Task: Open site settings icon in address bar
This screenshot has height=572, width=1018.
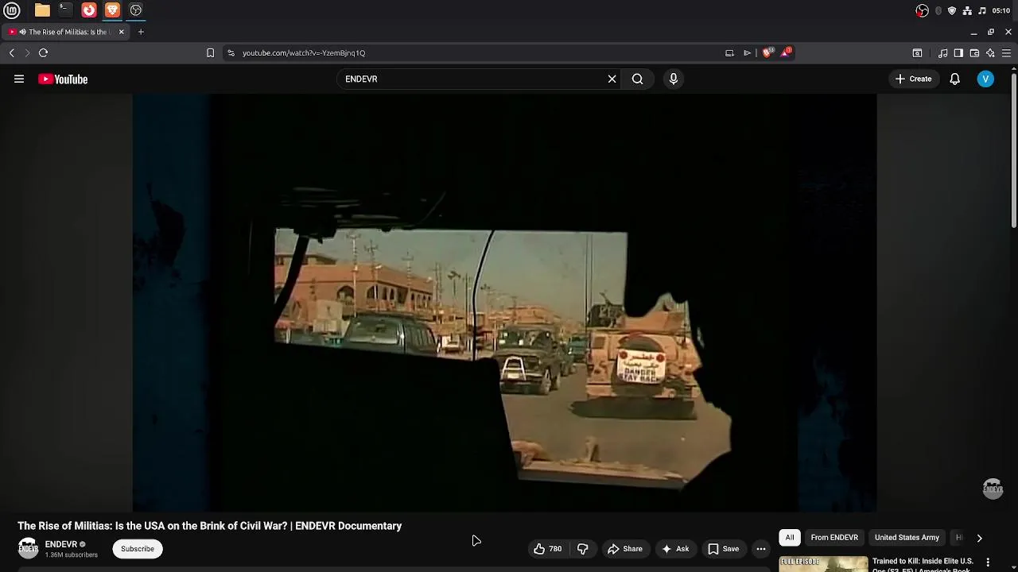Action: 231,53
